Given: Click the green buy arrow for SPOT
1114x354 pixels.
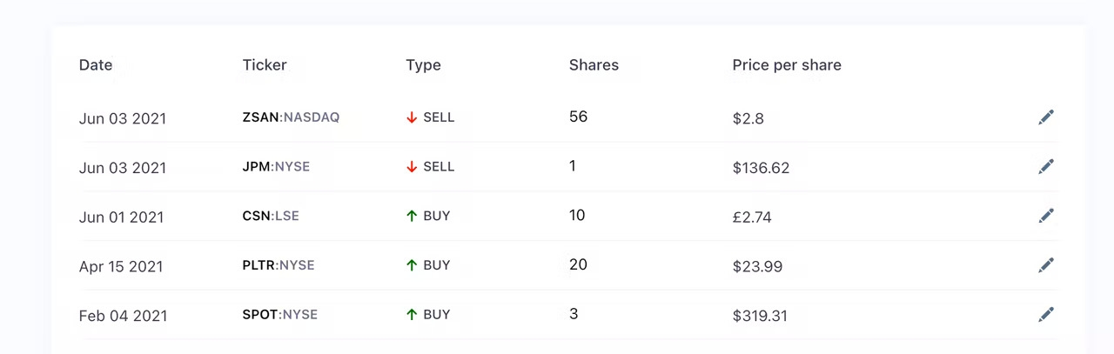Looking at the screenshot, I should [x=412, y=315].
